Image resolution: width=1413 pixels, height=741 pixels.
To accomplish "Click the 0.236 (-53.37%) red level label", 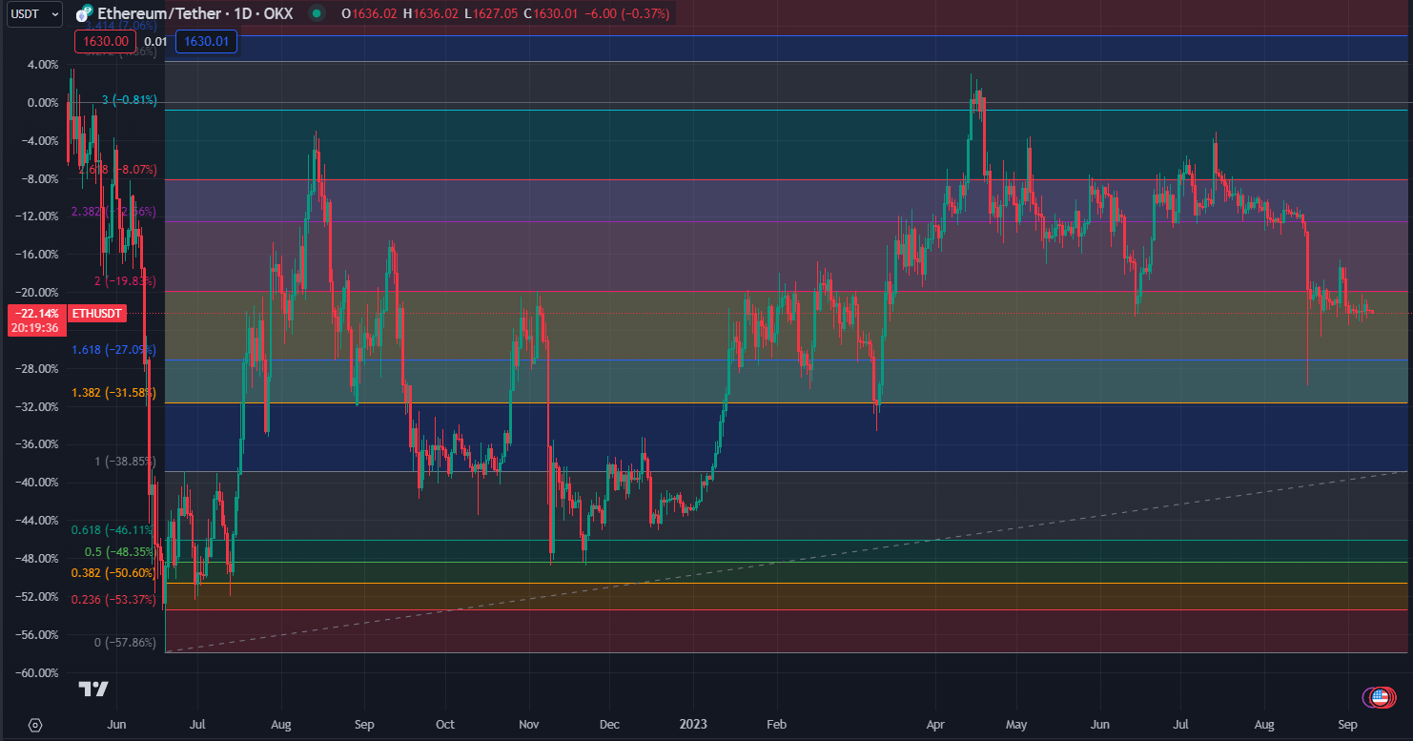I will coord(113,599).
